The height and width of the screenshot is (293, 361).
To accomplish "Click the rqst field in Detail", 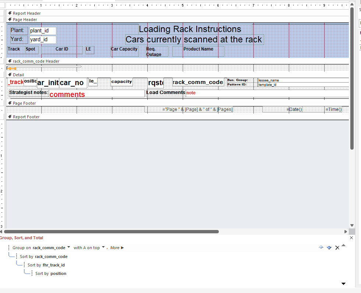I will (x=155, y=83).
